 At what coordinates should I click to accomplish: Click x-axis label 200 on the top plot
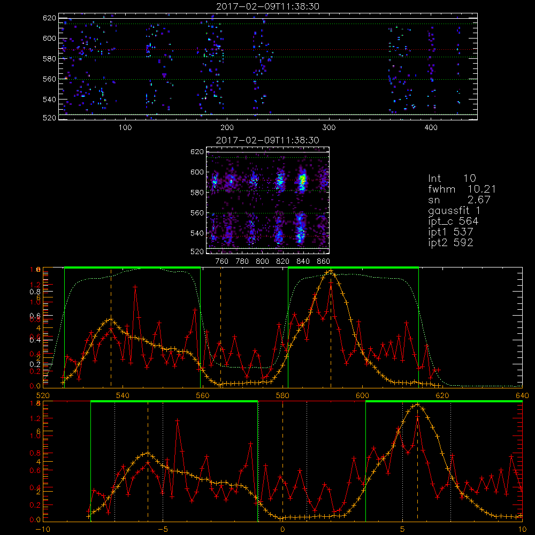click(x=227, y=128)
